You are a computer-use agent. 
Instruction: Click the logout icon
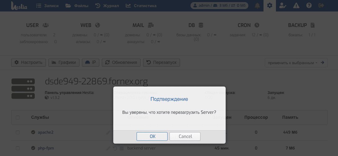tap(322, 6)
